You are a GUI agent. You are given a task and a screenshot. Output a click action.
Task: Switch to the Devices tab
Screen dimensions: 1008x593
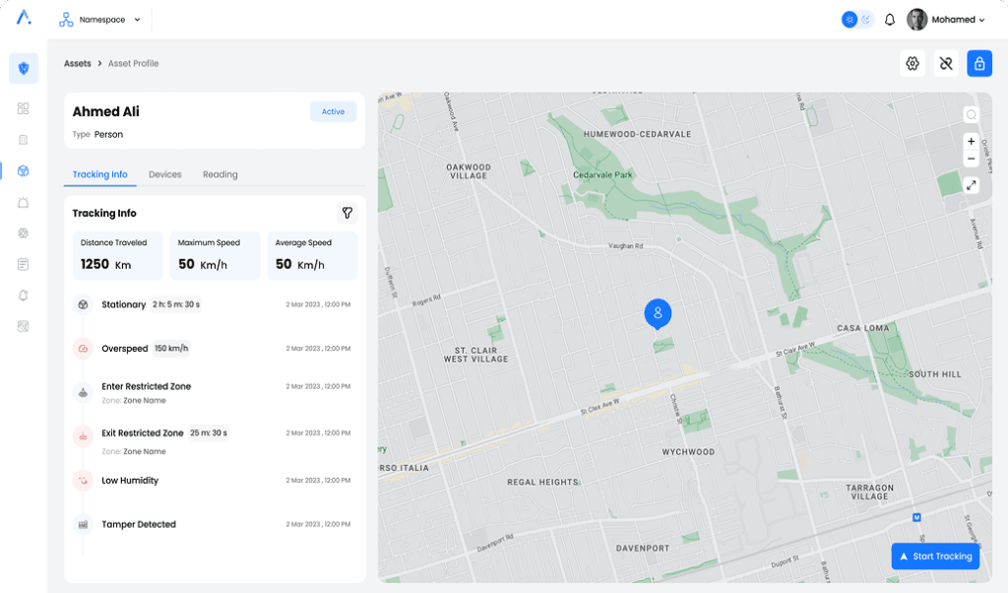coord(165,174)
